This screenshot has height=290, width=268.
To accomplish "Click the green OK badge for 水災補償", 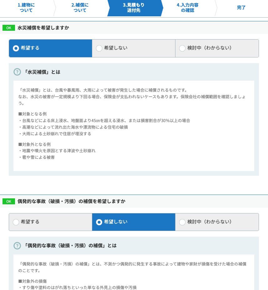I will (x=9, y=28).
